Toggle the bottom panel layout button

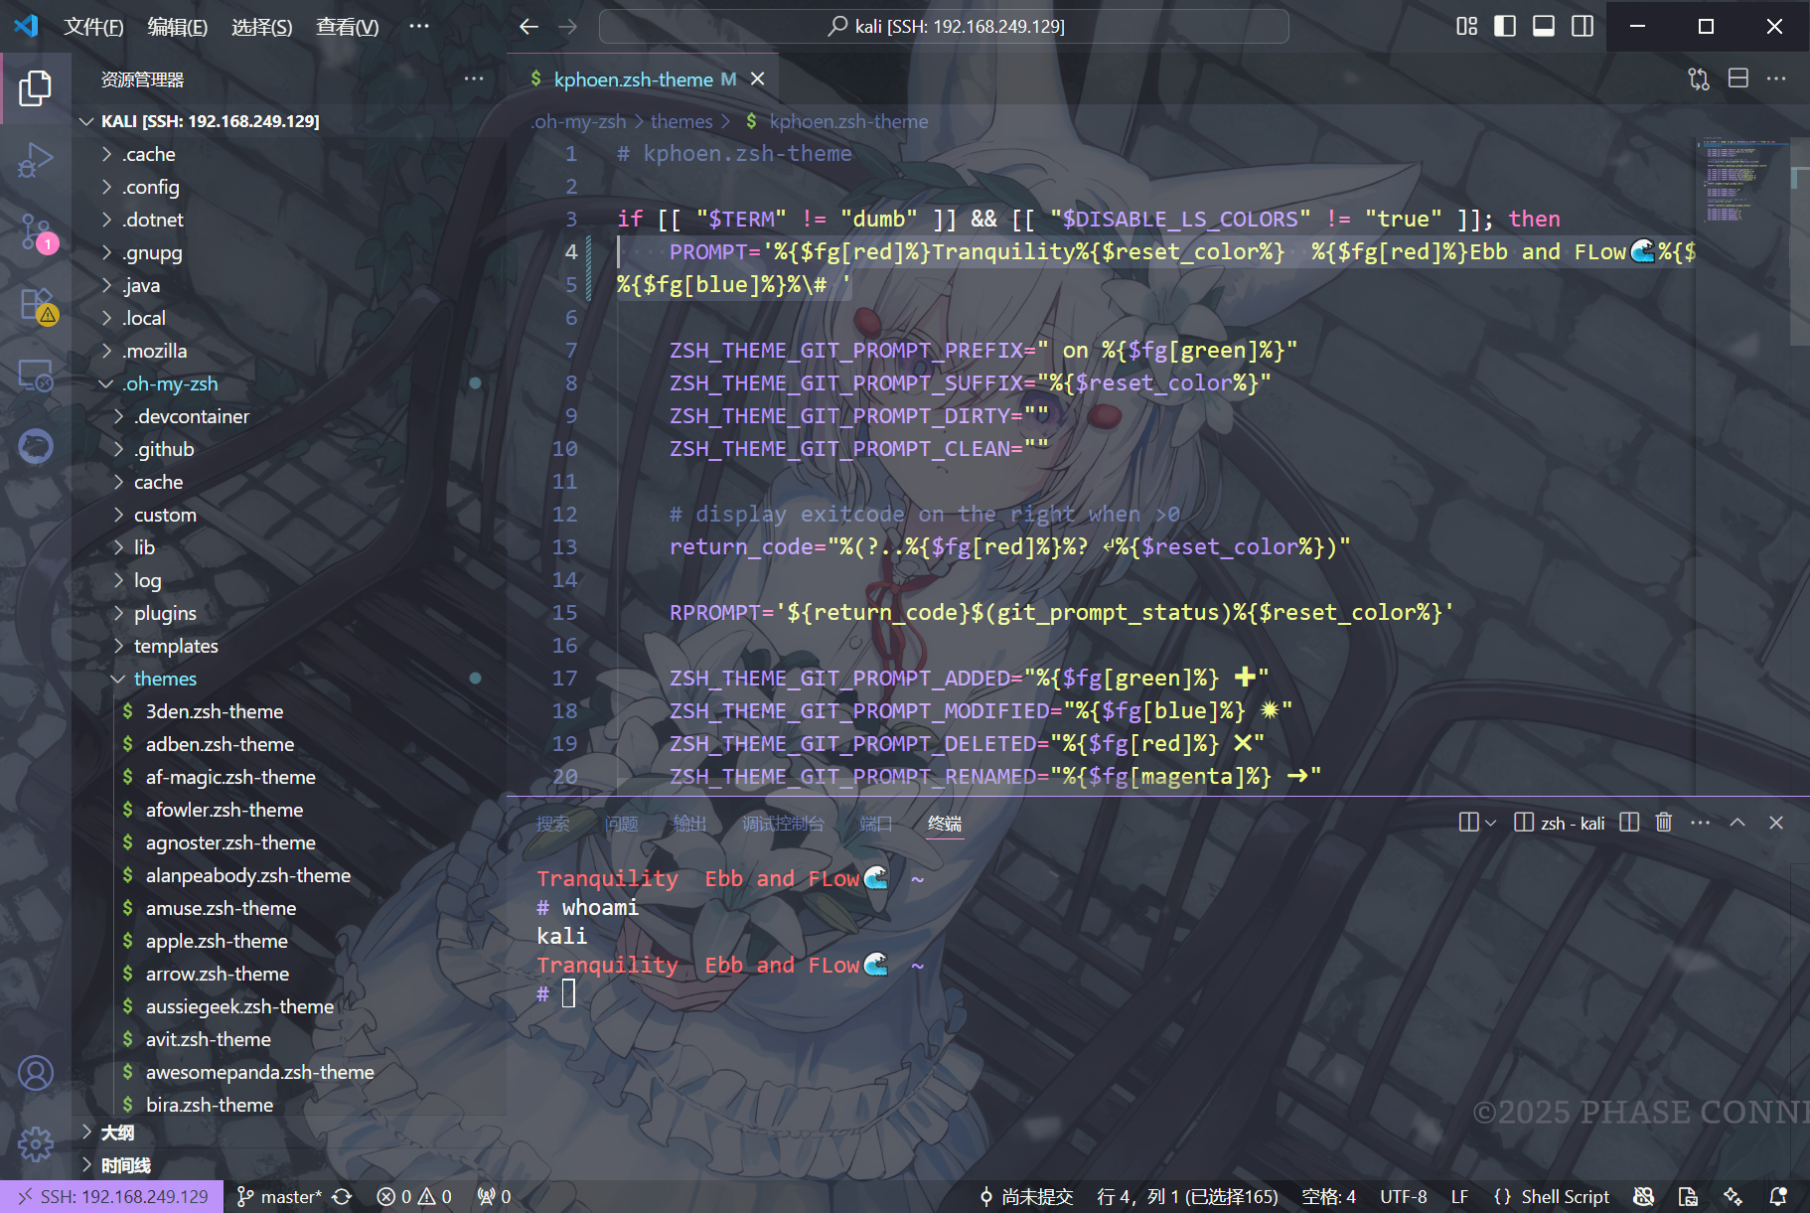(1544, 27)
